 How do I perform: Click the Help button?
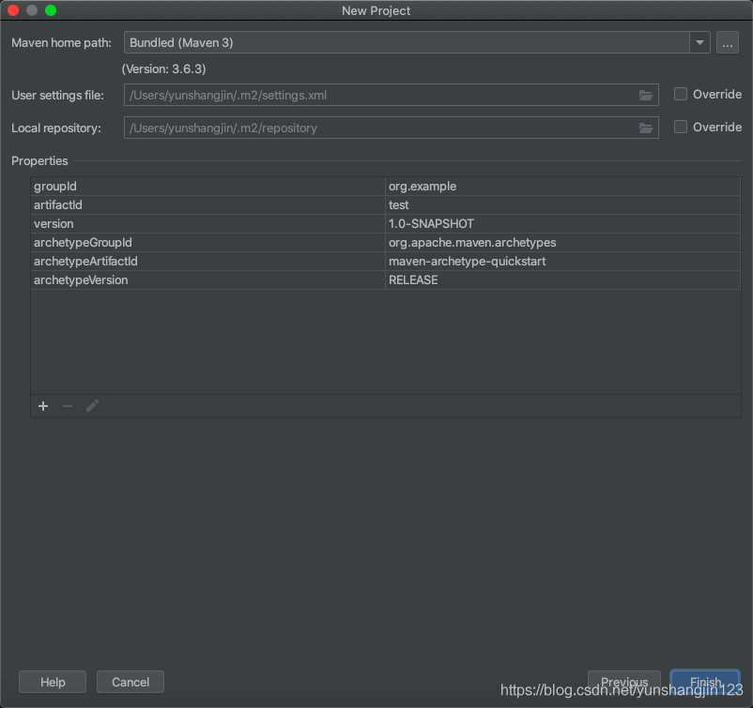click(x=53, y=682)
